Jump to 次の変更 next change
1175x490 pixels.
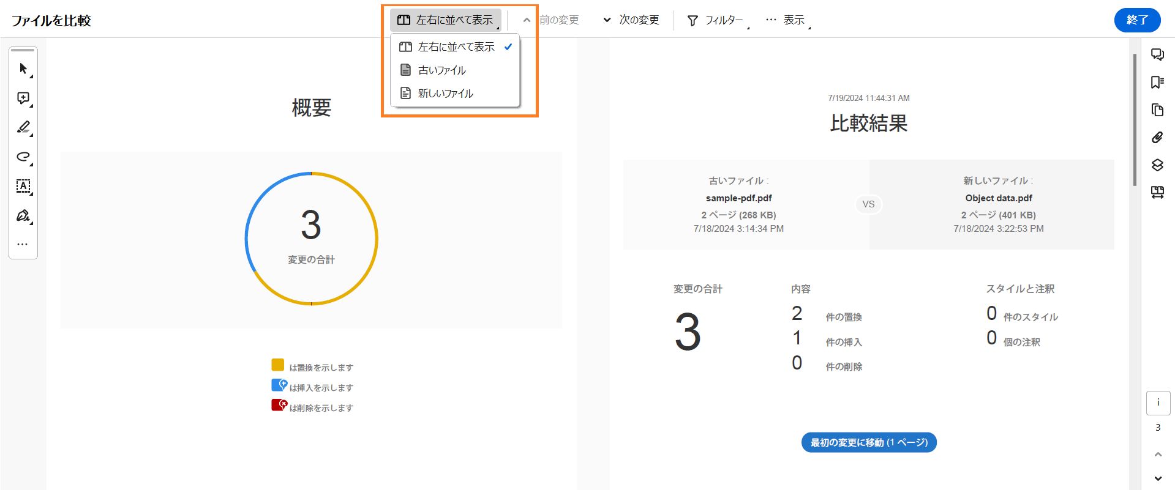[x=631, y=20]
